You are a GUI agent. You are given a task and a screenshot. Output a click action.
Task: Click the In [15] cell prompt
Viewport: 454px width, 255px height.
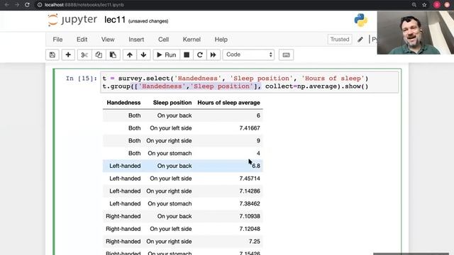(82, 79)
